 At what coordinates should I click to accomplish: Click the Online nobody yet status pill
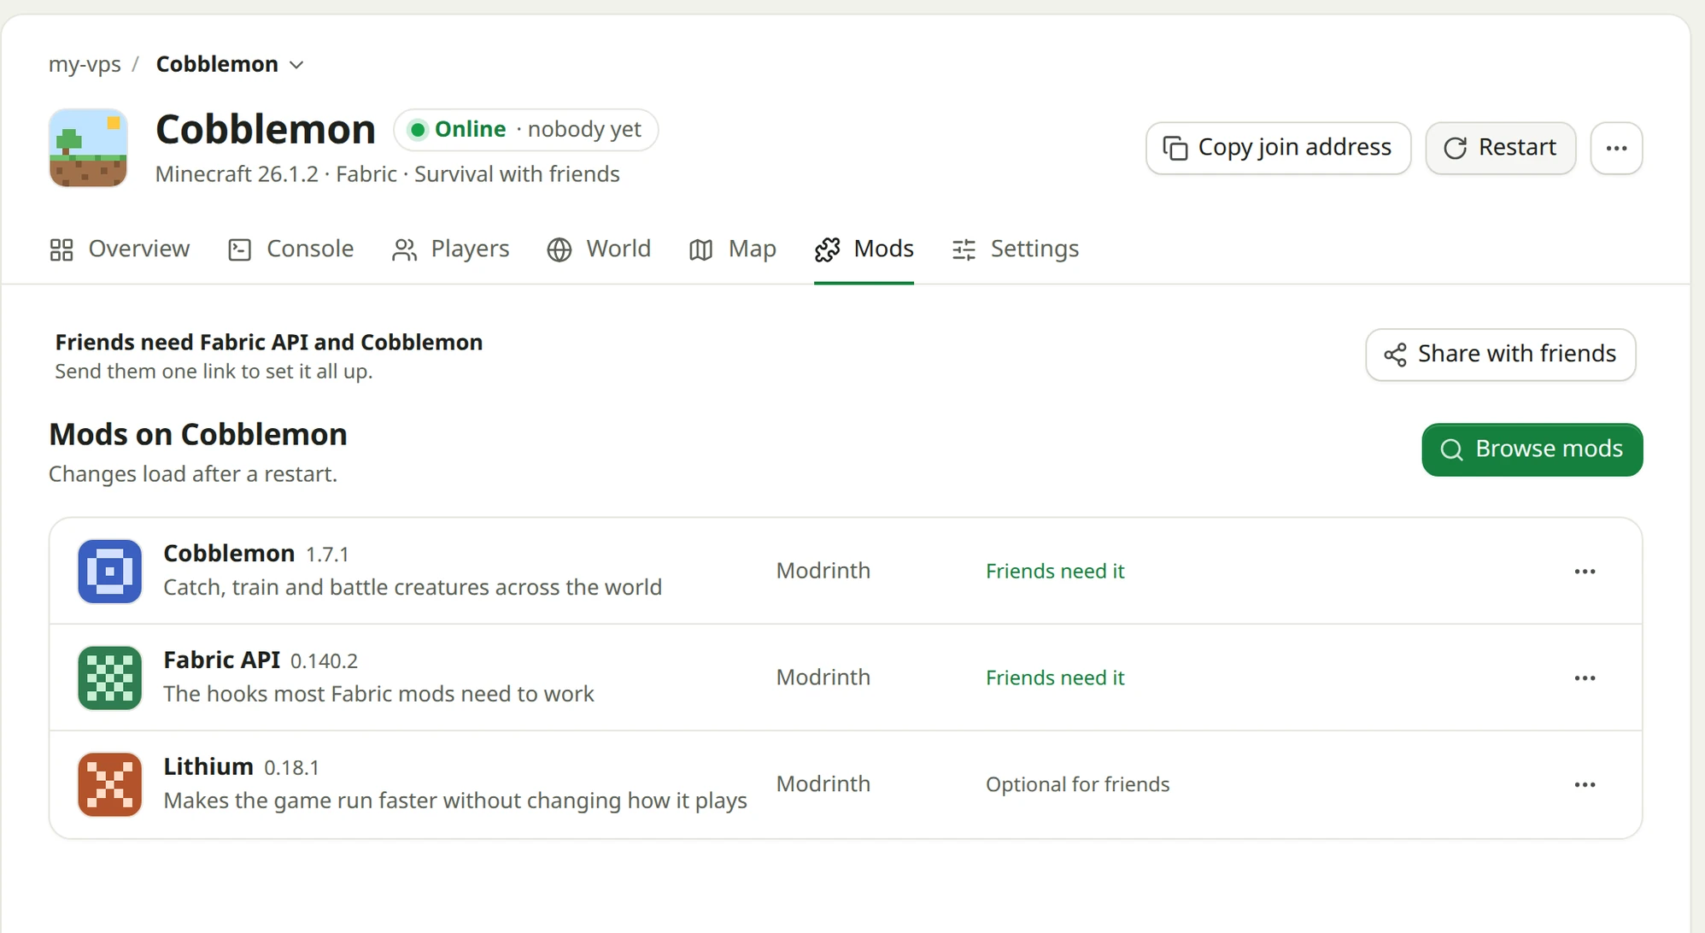[x=525, y=130]
